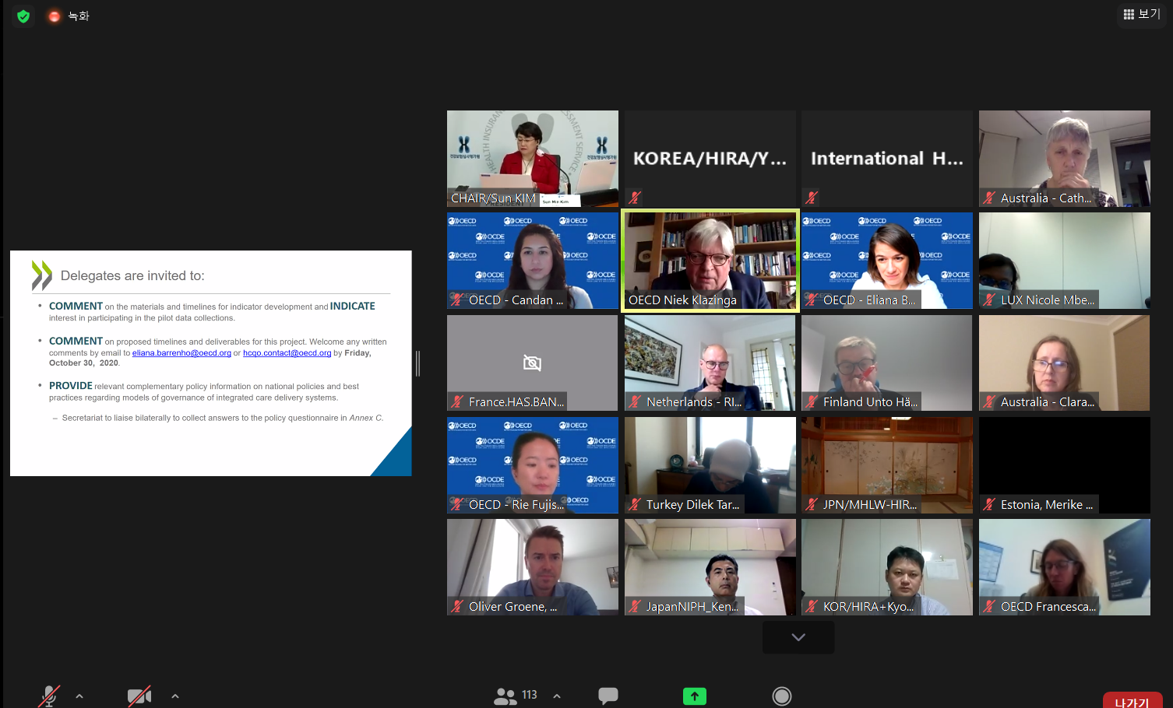Image resolution: width=1173 pixels, height=708 pixels.
Task: Select CHAIR/Sun KIM video tile
Action: pos(532,159)
